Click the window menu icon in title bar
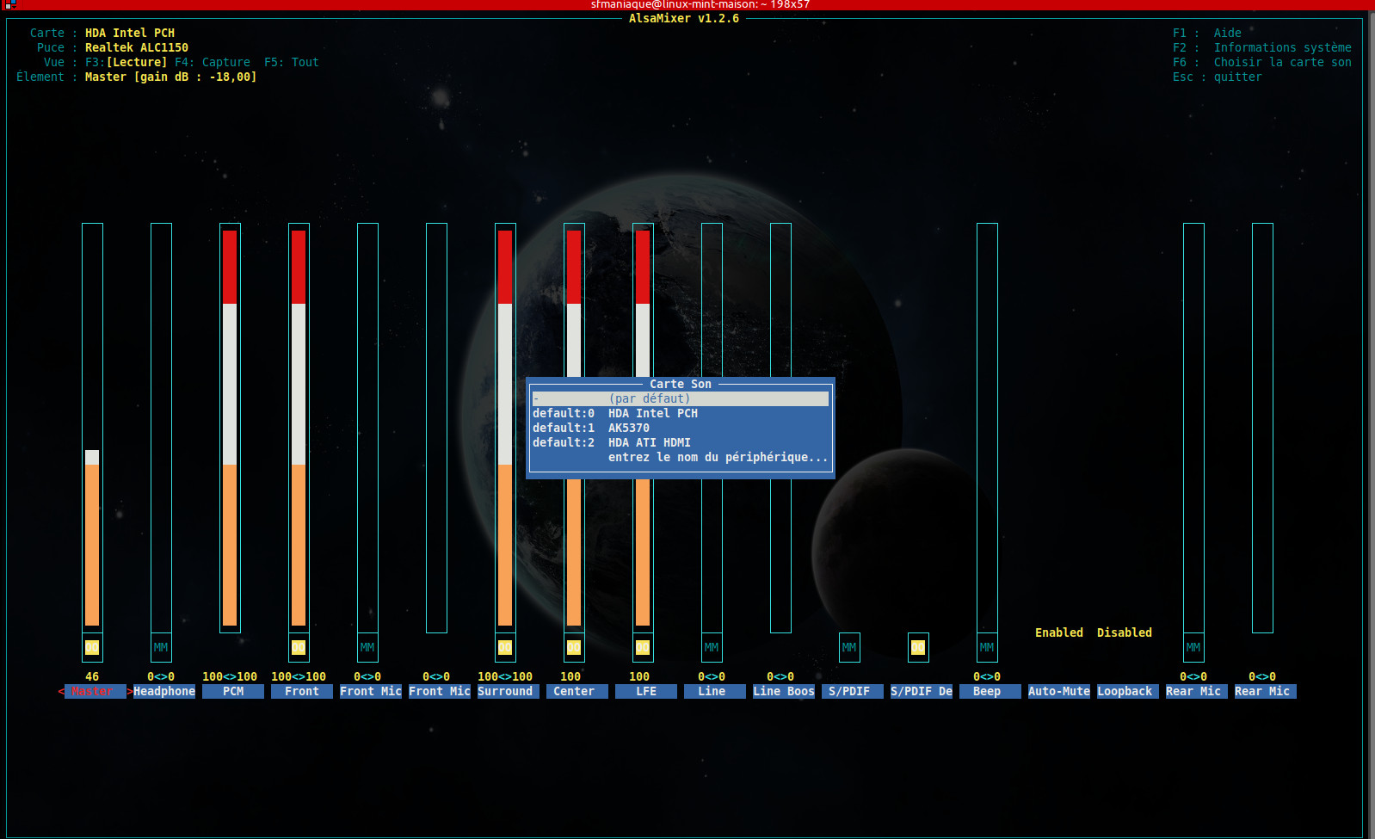This screenshot has width=1375, height=839. (9, 4)
